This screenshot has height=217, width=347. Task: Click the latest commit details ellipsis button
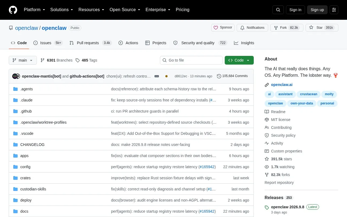tap(157, 76)
